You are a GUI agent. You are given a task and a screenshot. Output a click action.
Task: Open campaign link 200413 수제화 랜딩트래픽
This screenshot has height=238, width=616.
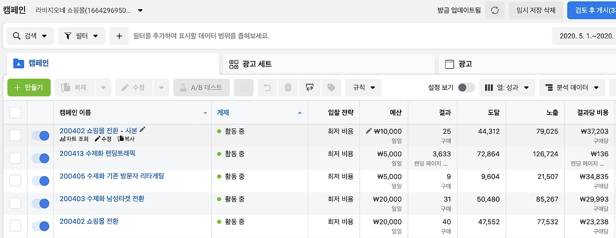point(97,153)
